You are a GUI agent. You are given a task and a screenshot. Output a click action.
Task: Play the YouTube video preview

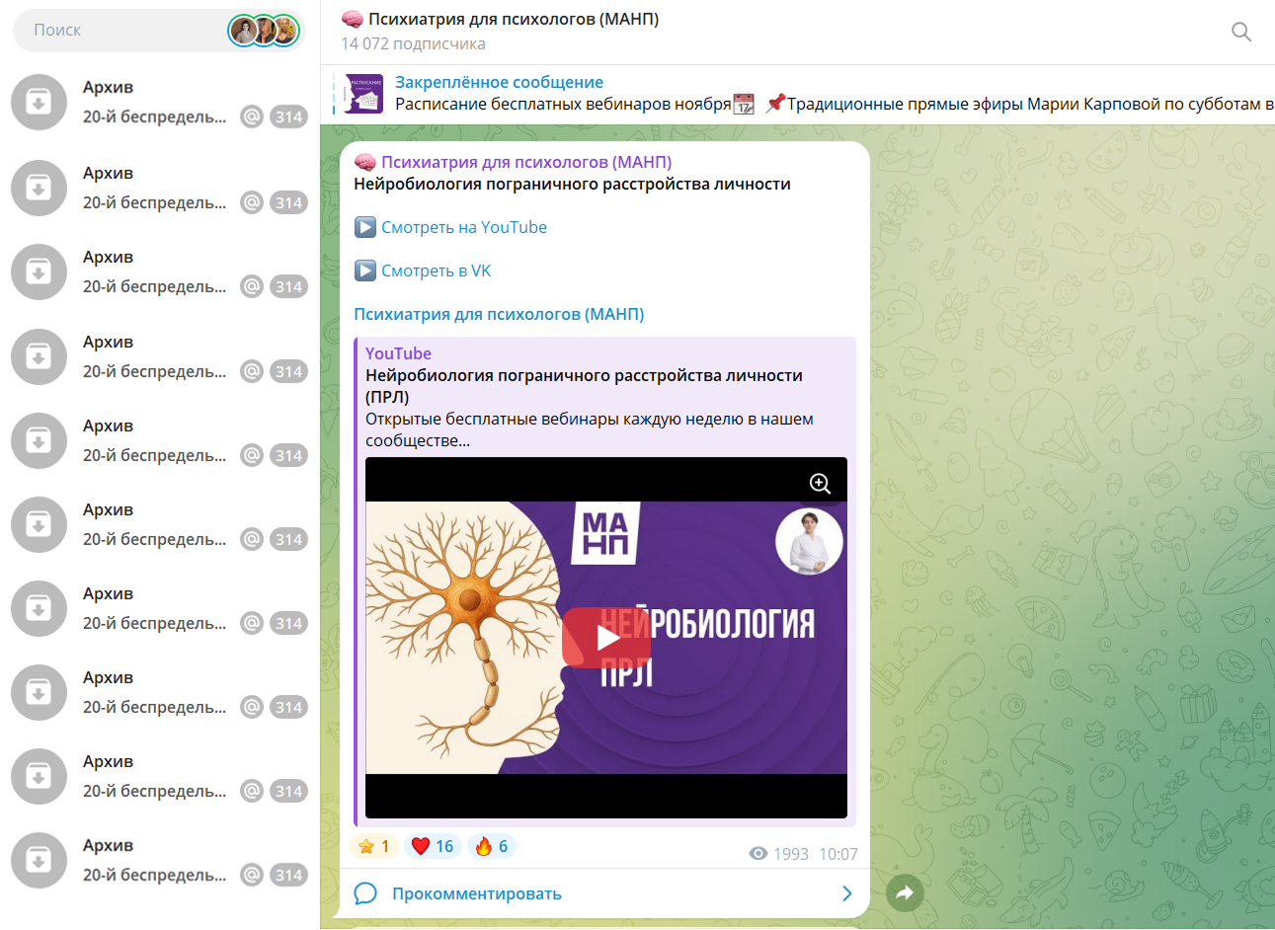605,638
